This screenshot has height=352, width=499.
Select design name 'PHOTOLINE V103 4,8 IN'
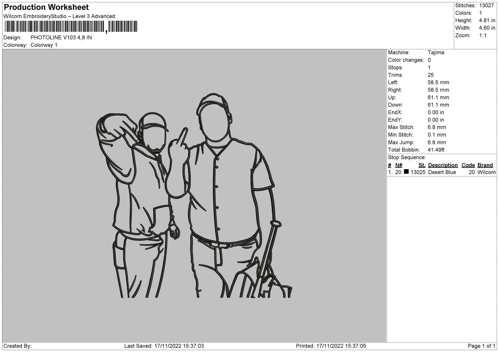tap(61, 38)
